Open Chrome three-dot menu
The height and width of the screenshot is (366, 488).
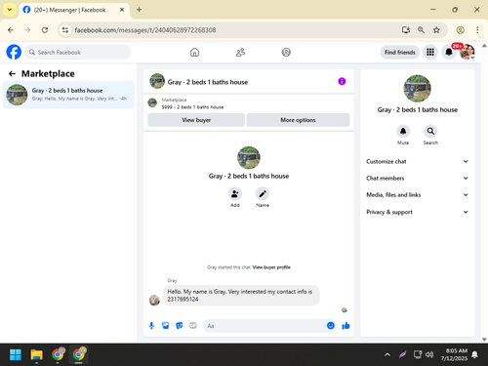point(477,30)
